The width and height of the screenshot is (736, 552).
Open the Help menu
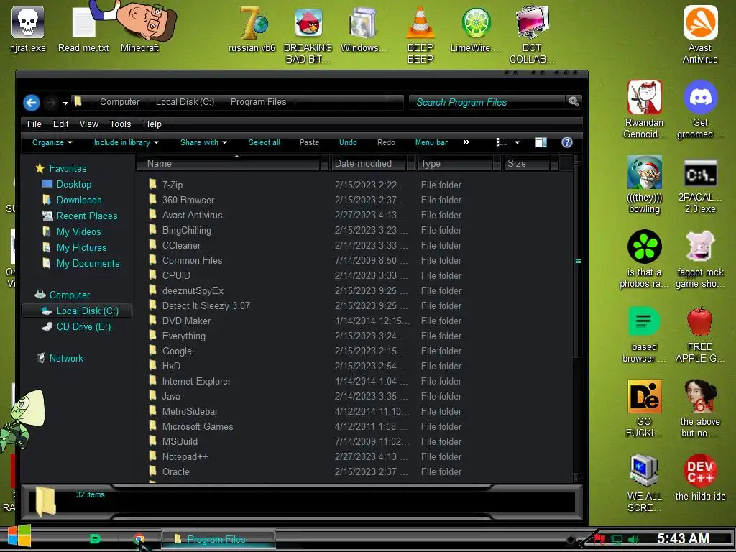point(152,124)
